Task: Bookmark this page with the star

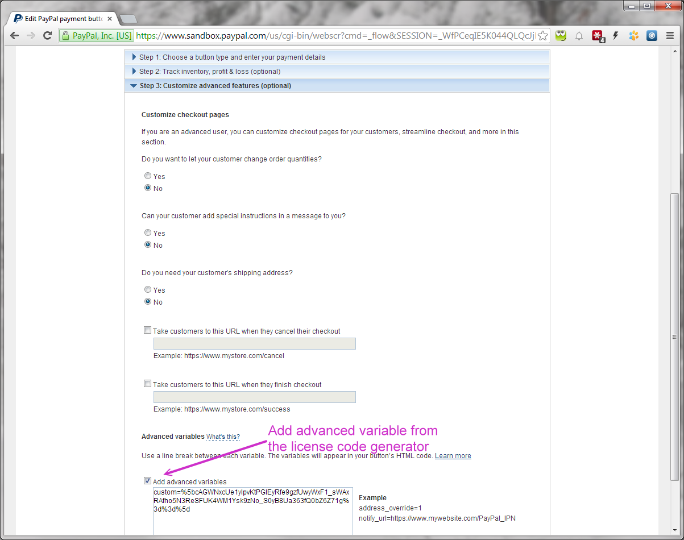Action: [x=543, y=36]
